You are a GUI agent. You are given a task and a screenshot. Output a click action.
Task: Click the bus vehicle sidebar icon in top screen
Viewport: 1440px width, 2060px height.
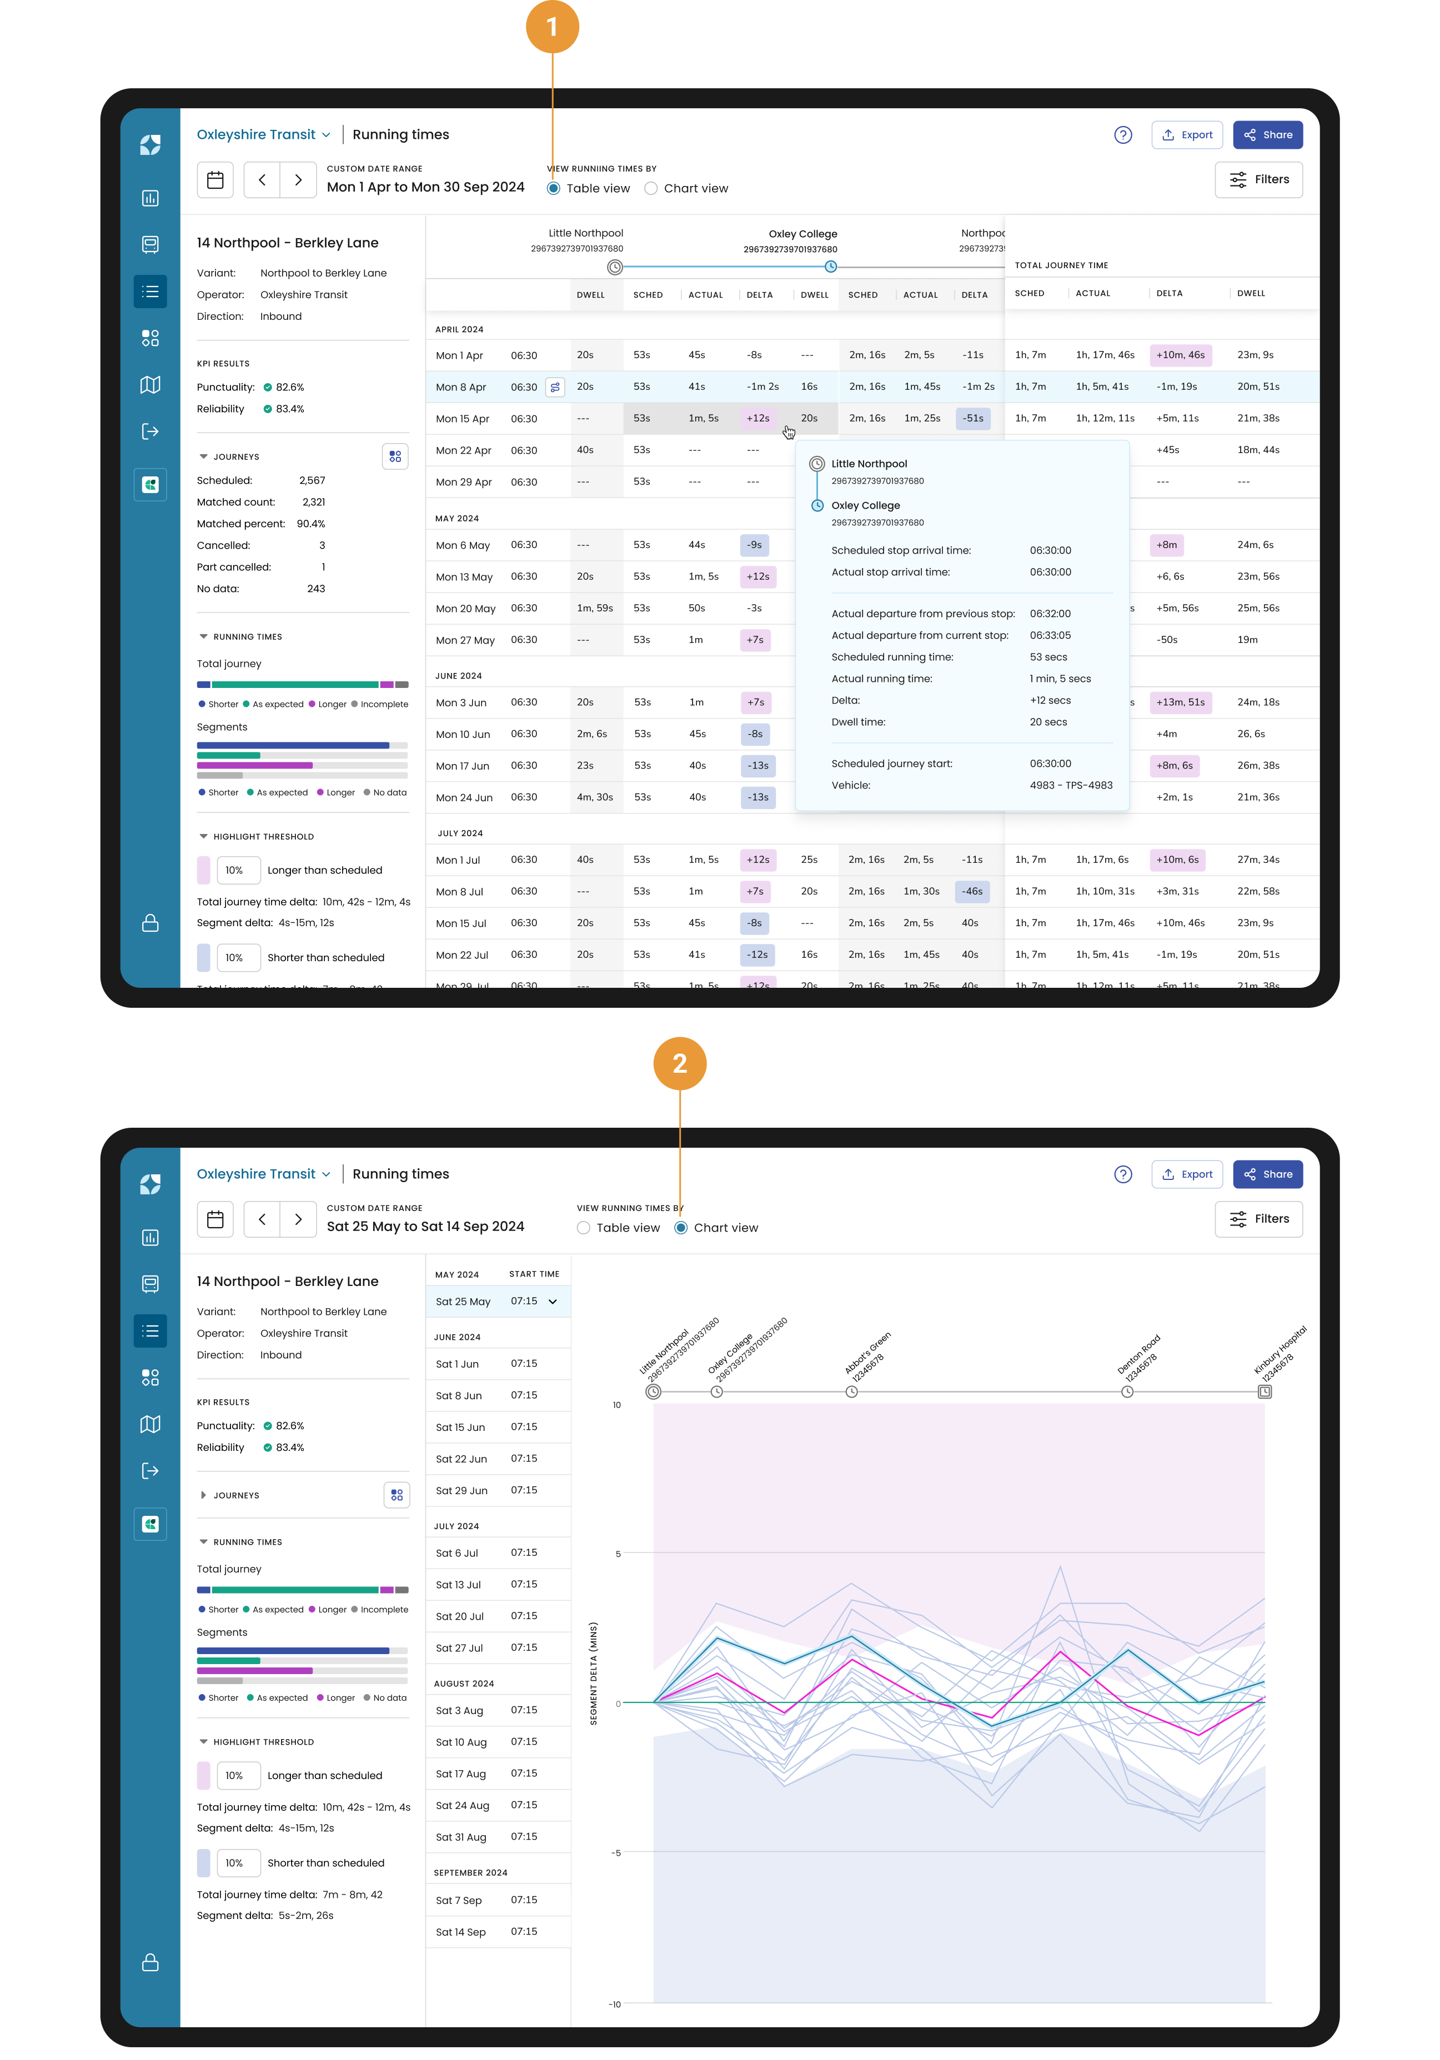(150, 245)
